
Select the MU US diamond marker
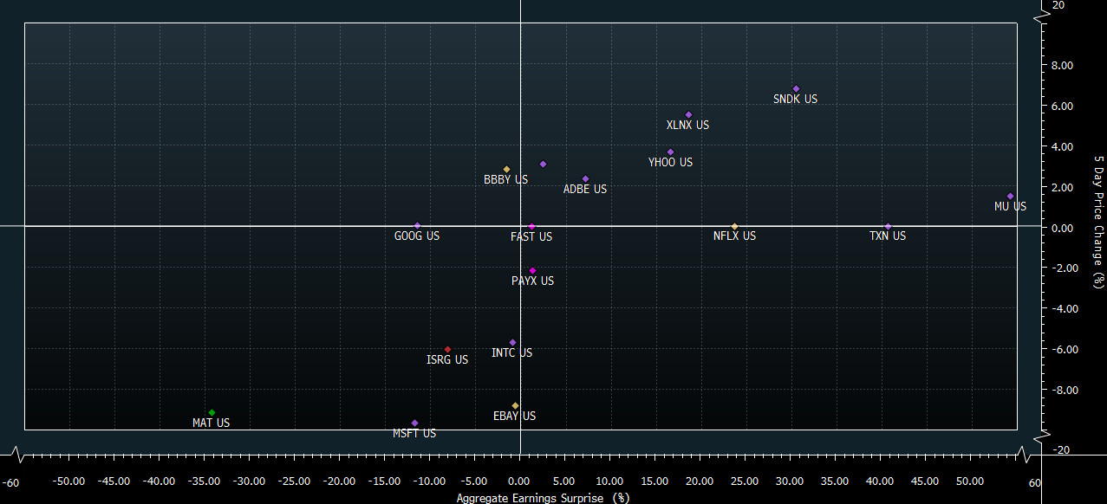pyautogui.click(x=1010, y=196)
